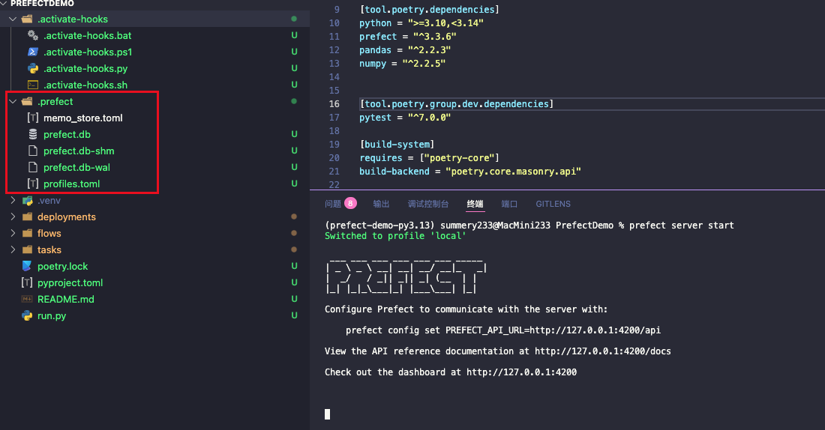Click the deployments folder icon
This screenshot has height=430, width=825.
coord(27,216)
